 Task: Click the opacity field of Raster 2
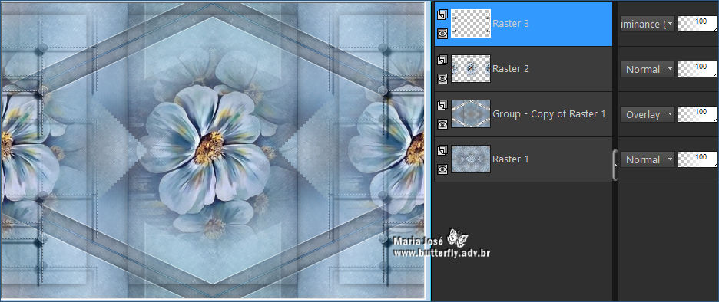tap(697, 69)
